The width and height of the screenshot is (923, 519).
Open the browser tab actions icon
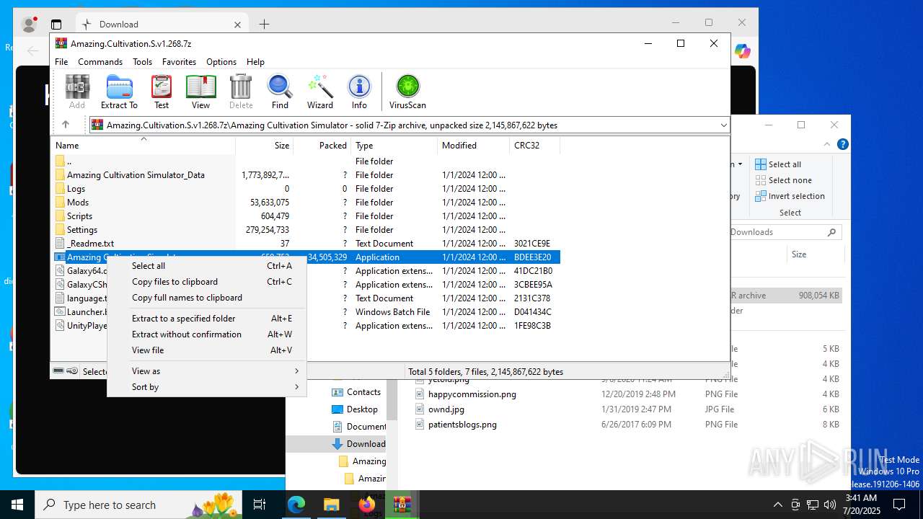click(56, 25)
